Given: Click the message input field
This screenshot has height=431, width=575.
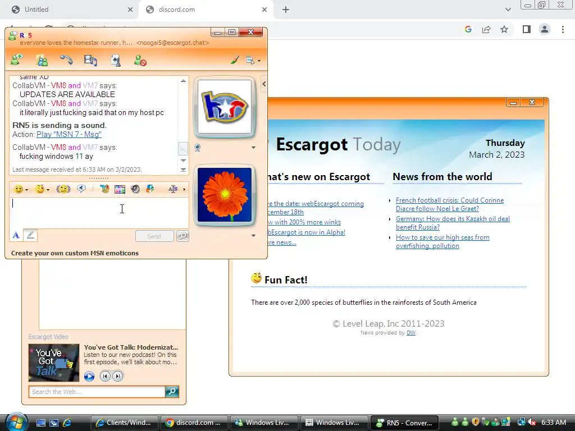Looking at the screenshot, I should (x=99, y=213).
